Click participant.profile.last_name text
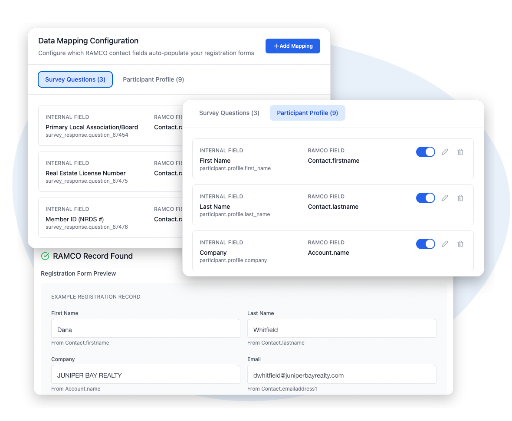This screenshot has width=512, height=421. click(235, 214)
